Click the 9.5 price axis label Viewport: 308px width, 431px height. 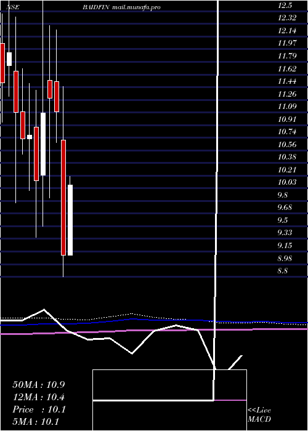283,220
